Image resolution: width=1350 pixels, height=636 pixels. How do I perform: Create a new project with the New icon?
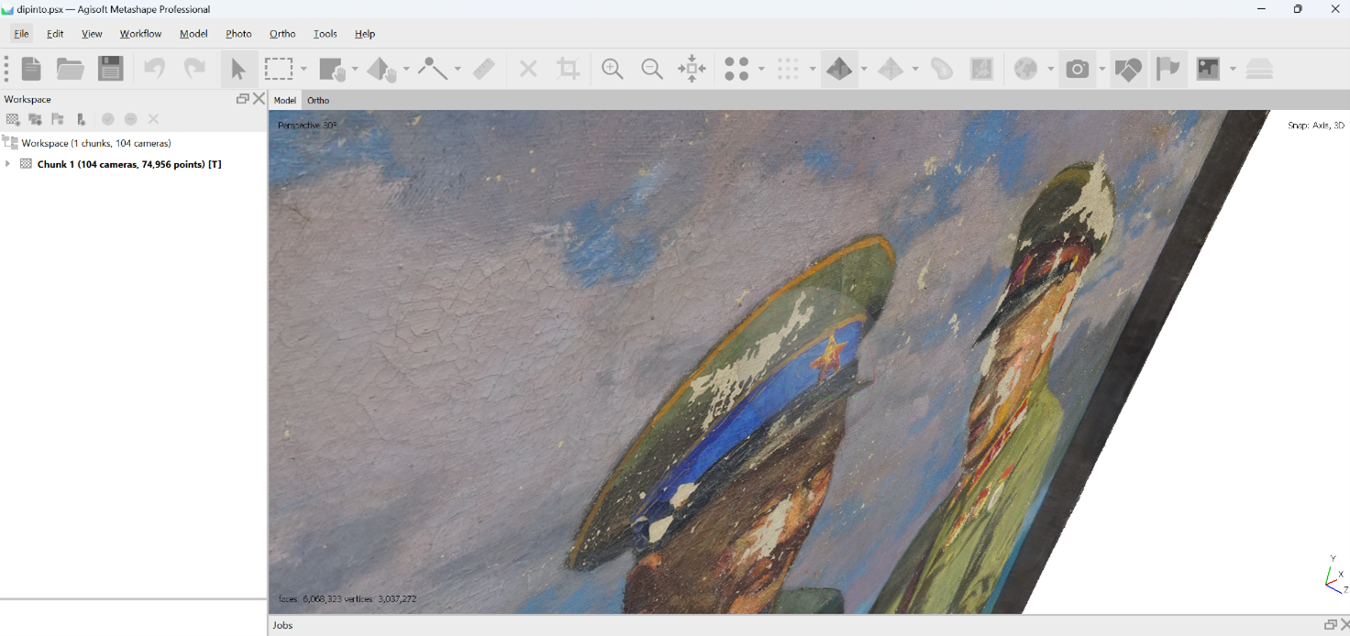tap(31, 69)
